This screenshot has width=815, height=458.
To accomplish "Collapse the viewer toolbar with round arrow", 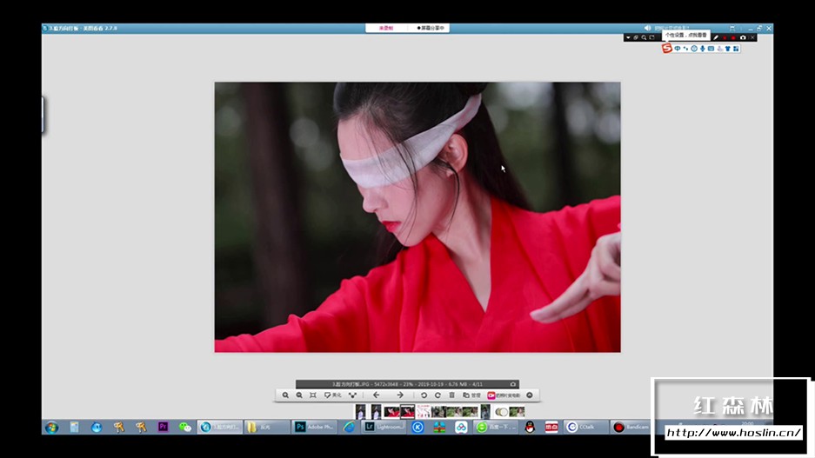I will pyautogui.click(x=530, y=395).
